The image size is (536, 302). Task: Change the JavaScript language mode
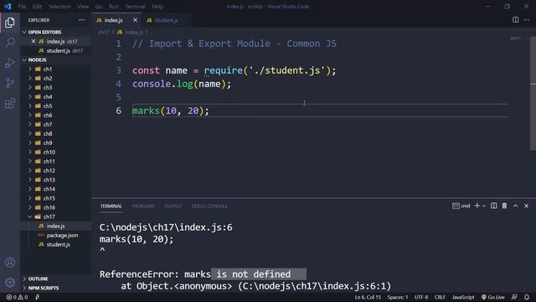[x=463, y=297]
